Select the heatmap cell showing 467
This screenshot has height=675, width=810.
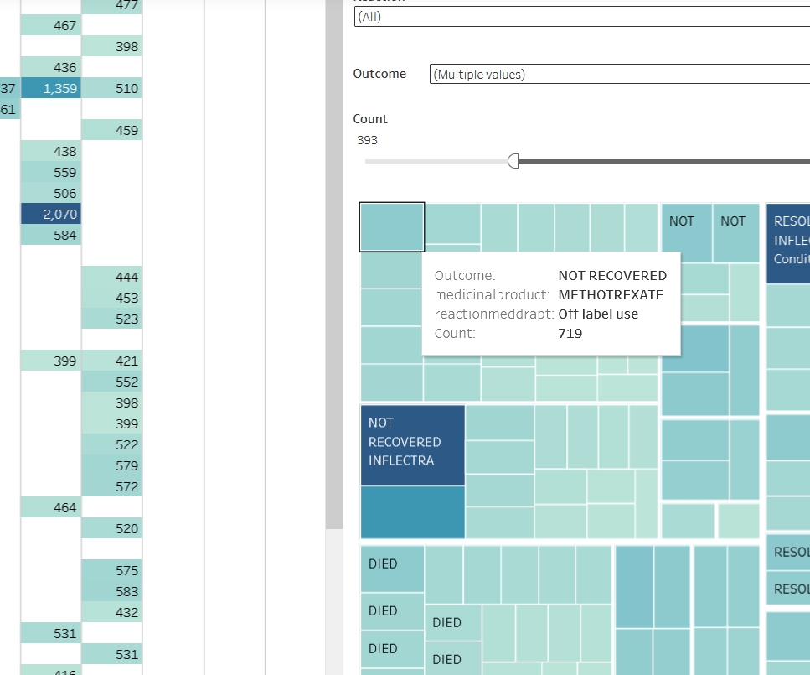point(51,25)
